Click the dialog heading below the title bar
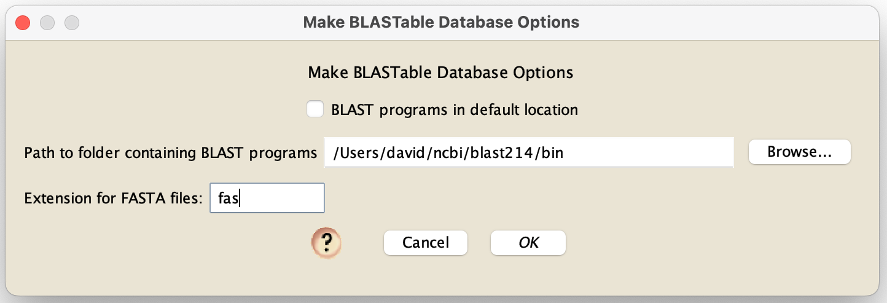887x303 pixels. click(440, 73)
